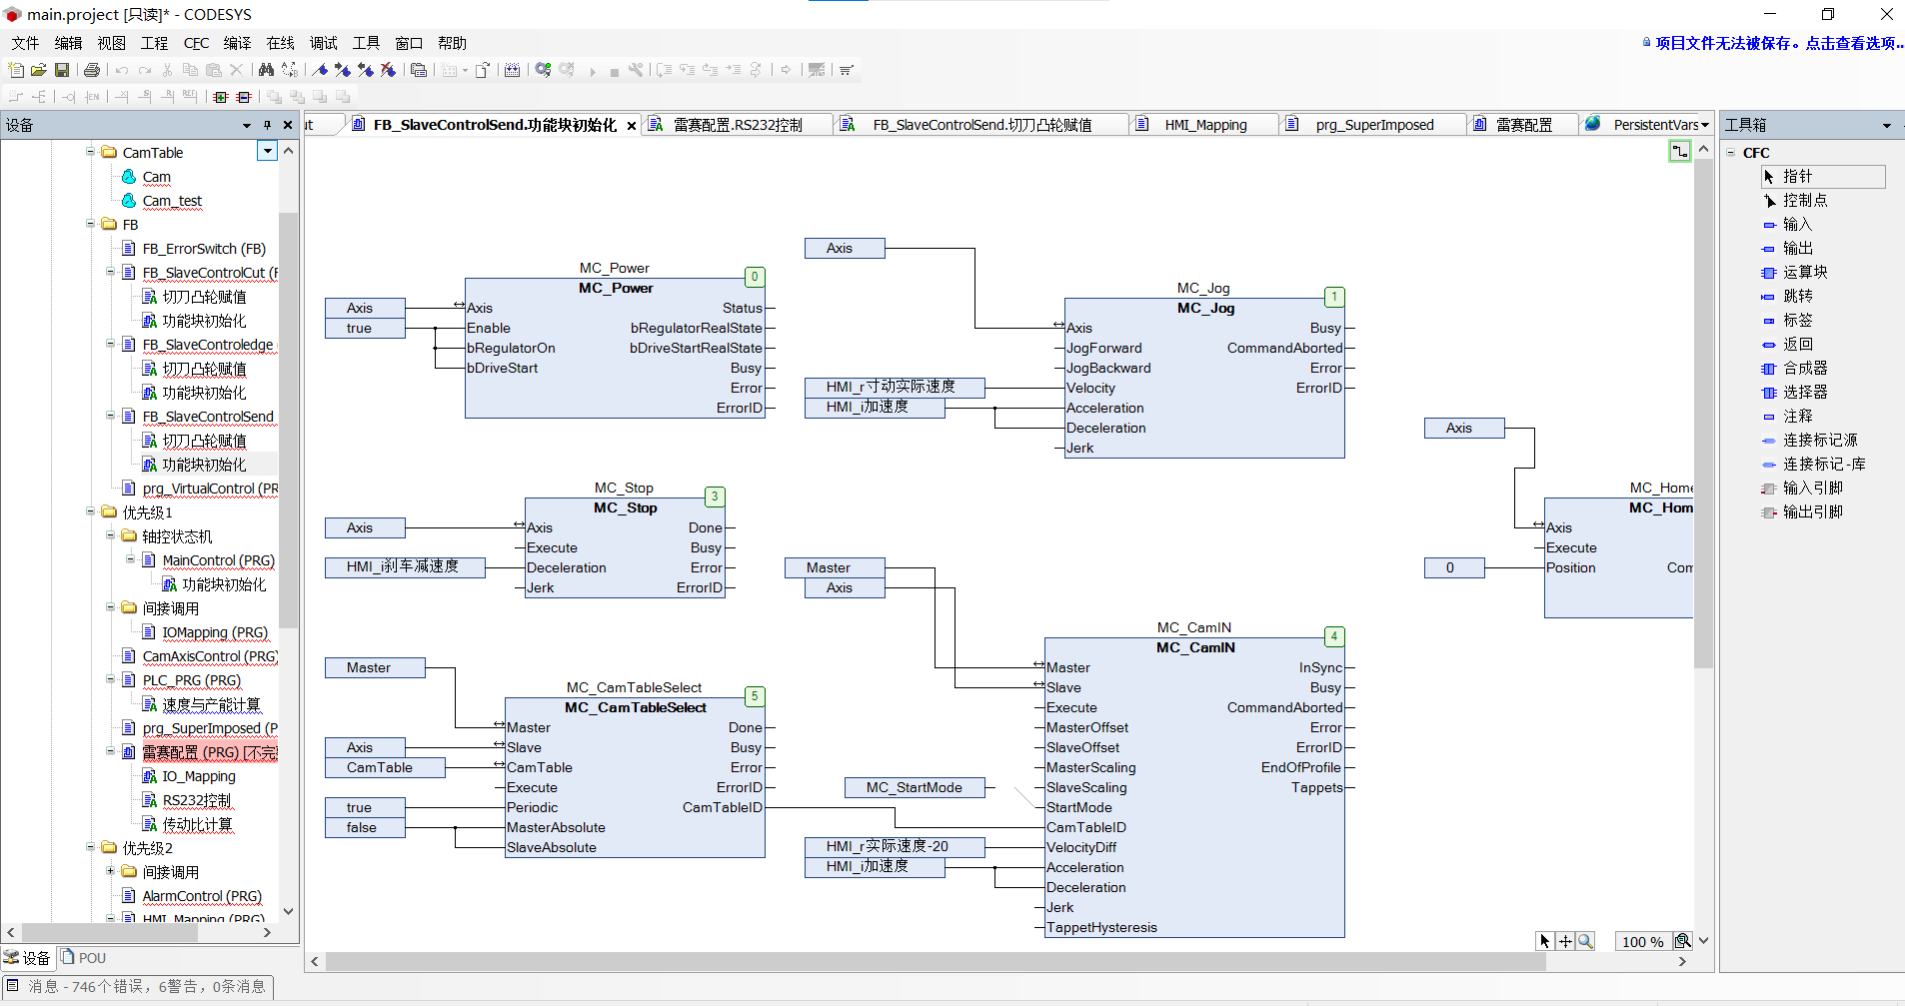This screenshot has height=1006, width=1905.
Task: Toggle the editor arrow selection mode button
Action: (1544, 941)
